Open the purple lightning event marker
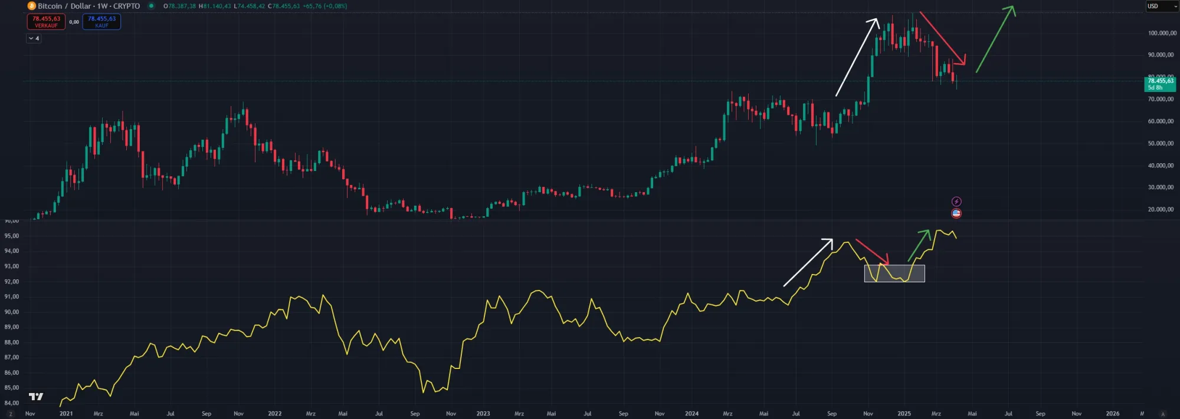 956,202
